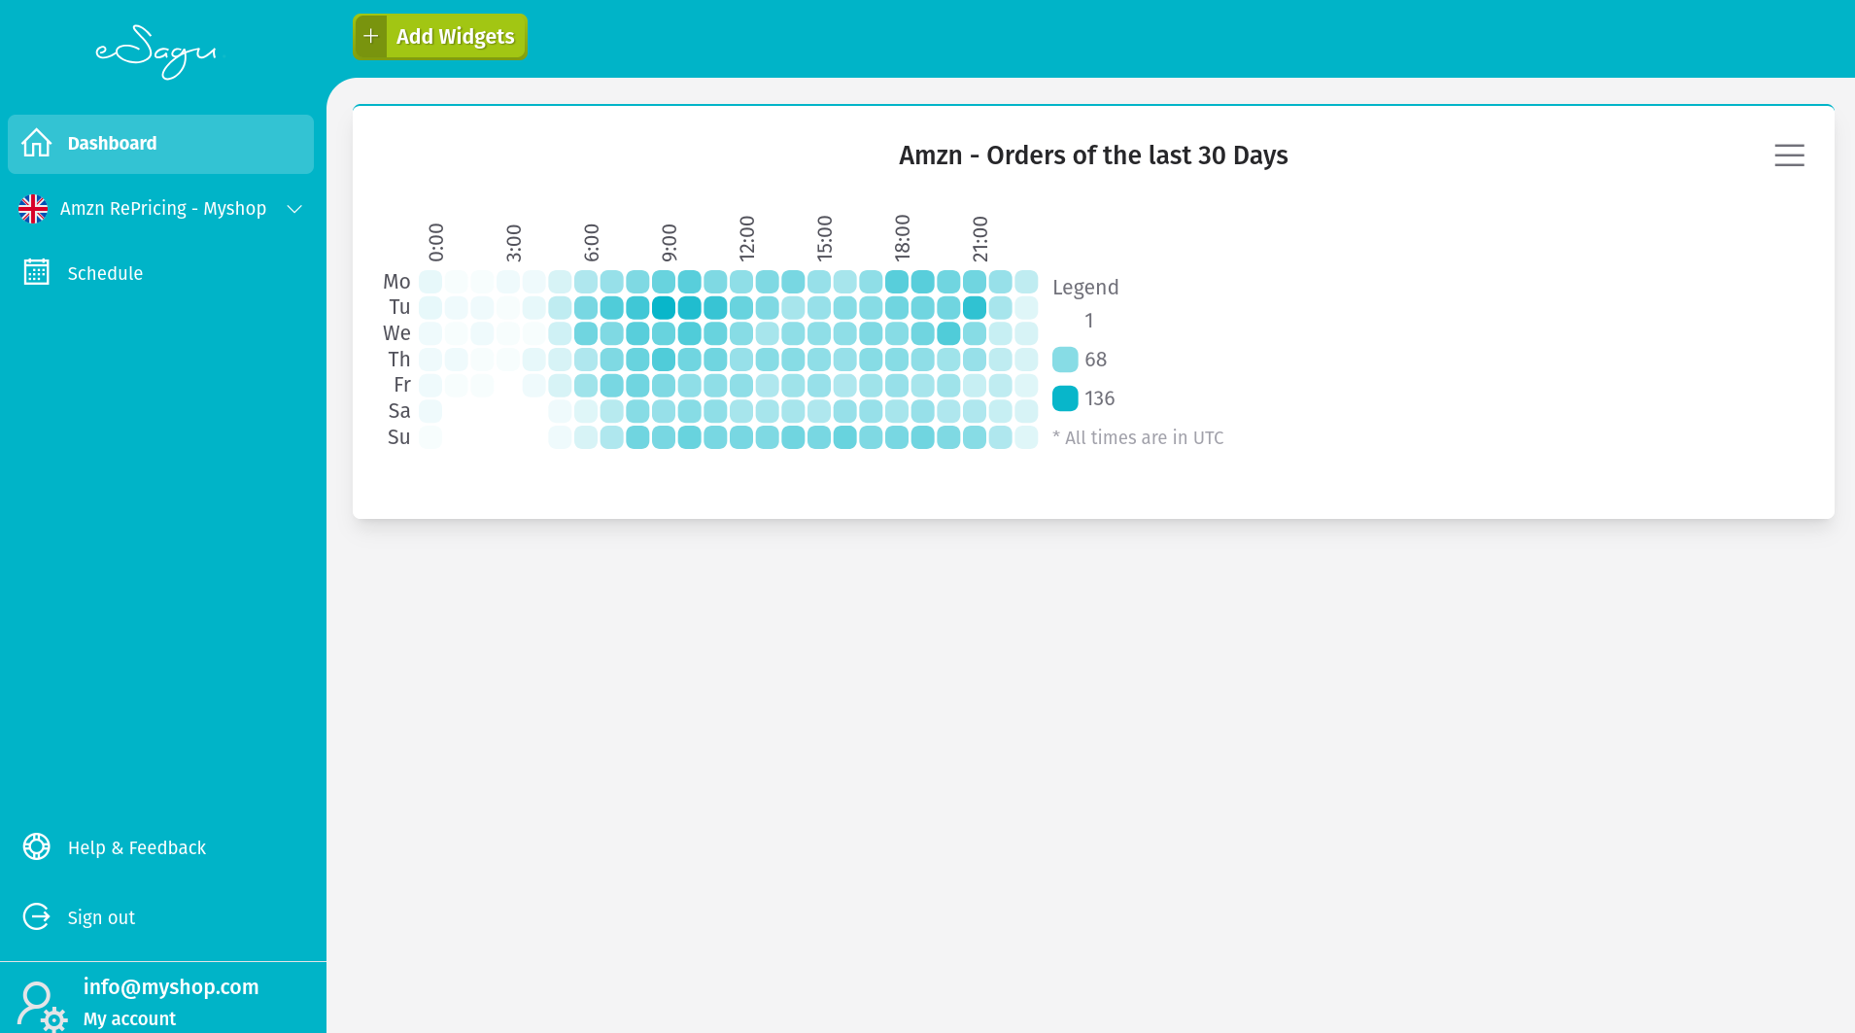Expand the Amzn RePricing - Myshop chevron
This screenshot has height=1033, width=1855.
tap(294, 209)
